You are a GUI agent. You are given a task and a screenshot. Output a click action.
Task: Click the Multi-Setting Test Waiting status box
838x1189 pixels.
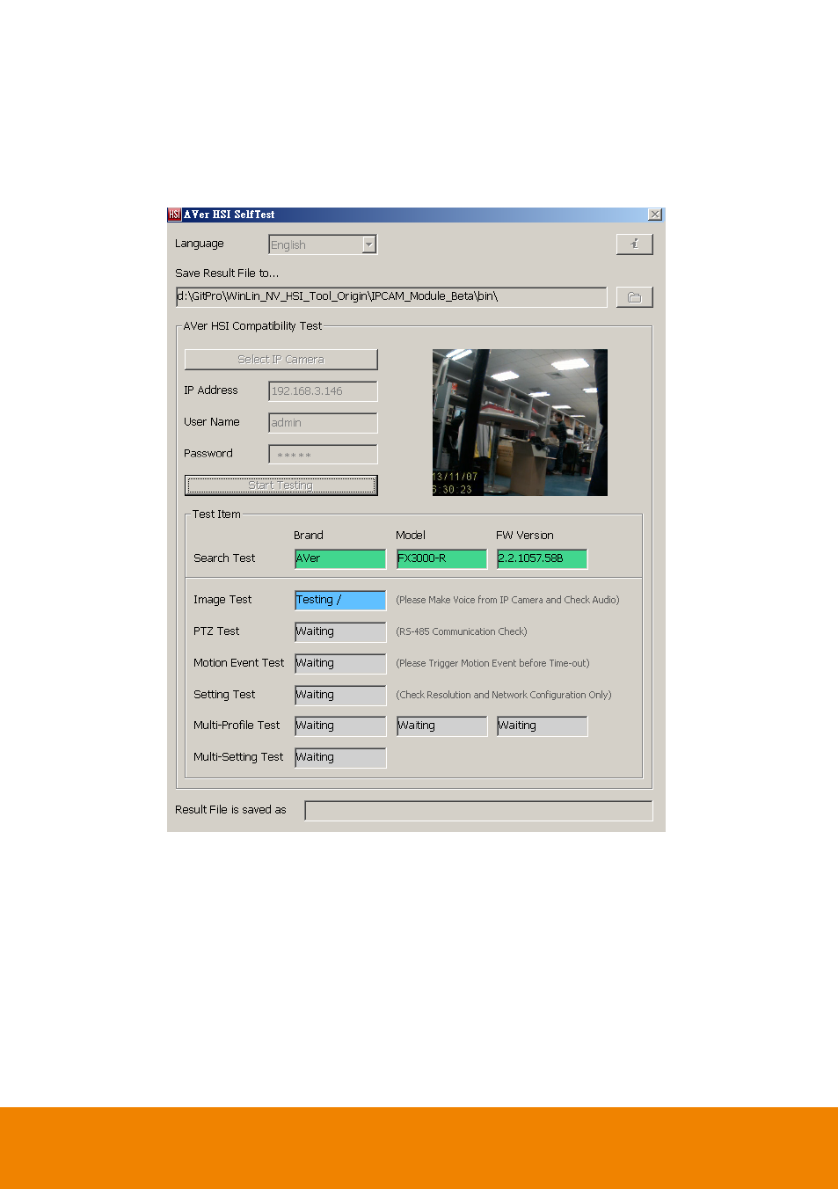click(340, 757)
